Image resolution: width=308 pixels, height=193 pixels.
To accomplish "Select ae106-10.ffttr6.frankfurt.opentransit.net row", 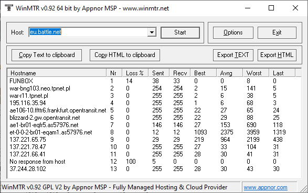I will (154, 110).
